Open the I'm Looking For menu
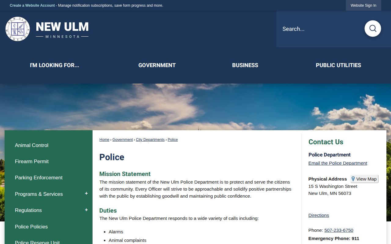391x244 pixels. pyautogui.click(x=54, y=65)
